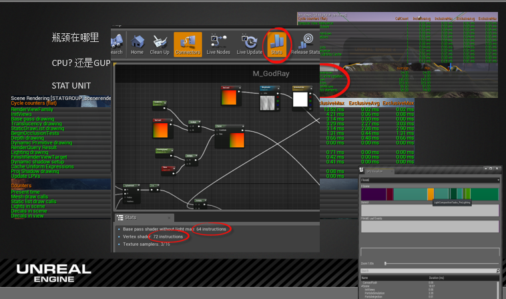
Task: Click the '13.52 ms' value
Action: 334,109
